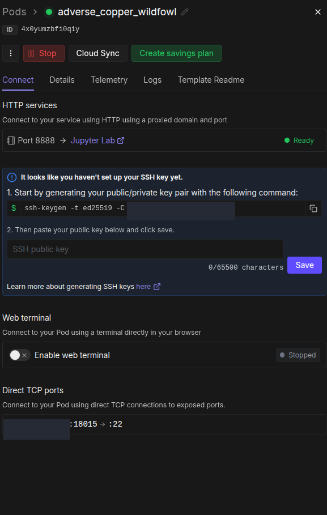View the Logs tab
The width and height of the screenshot is (327, 515).
click(x=152, y=80)
